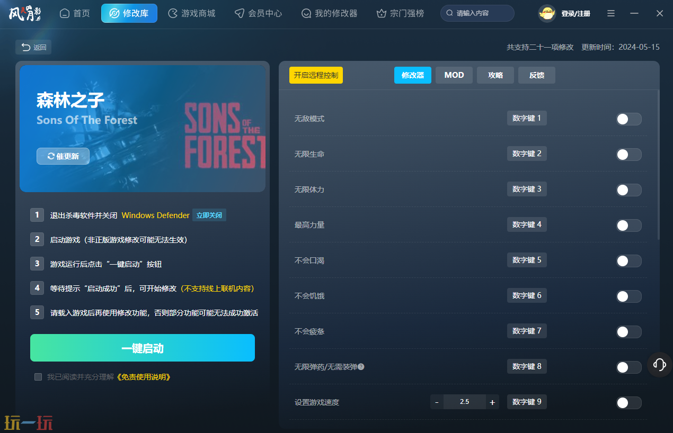Click hotkey 数字键 9 for game speed
This screenshot has height=433, width=673.
point(527,402)
